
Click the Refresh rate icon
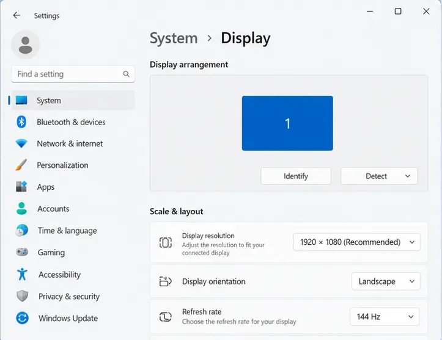point(166,317)
